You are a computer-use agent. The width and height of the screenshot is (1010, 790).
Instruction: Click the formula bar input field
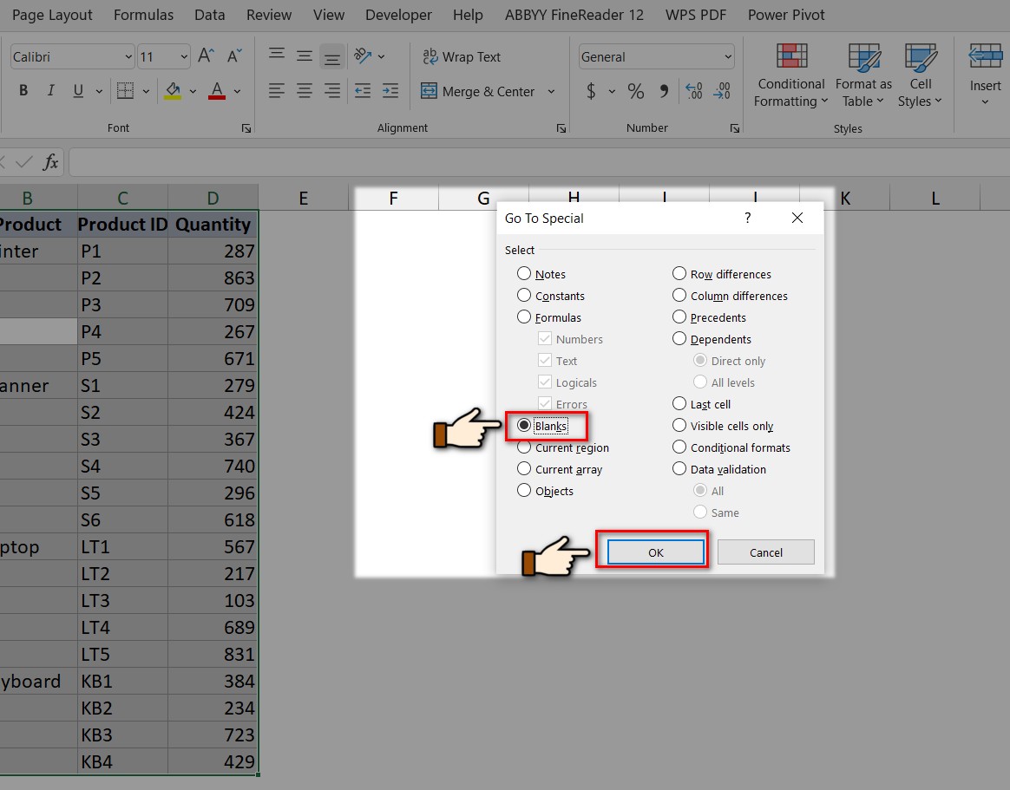tap(521, 162)
